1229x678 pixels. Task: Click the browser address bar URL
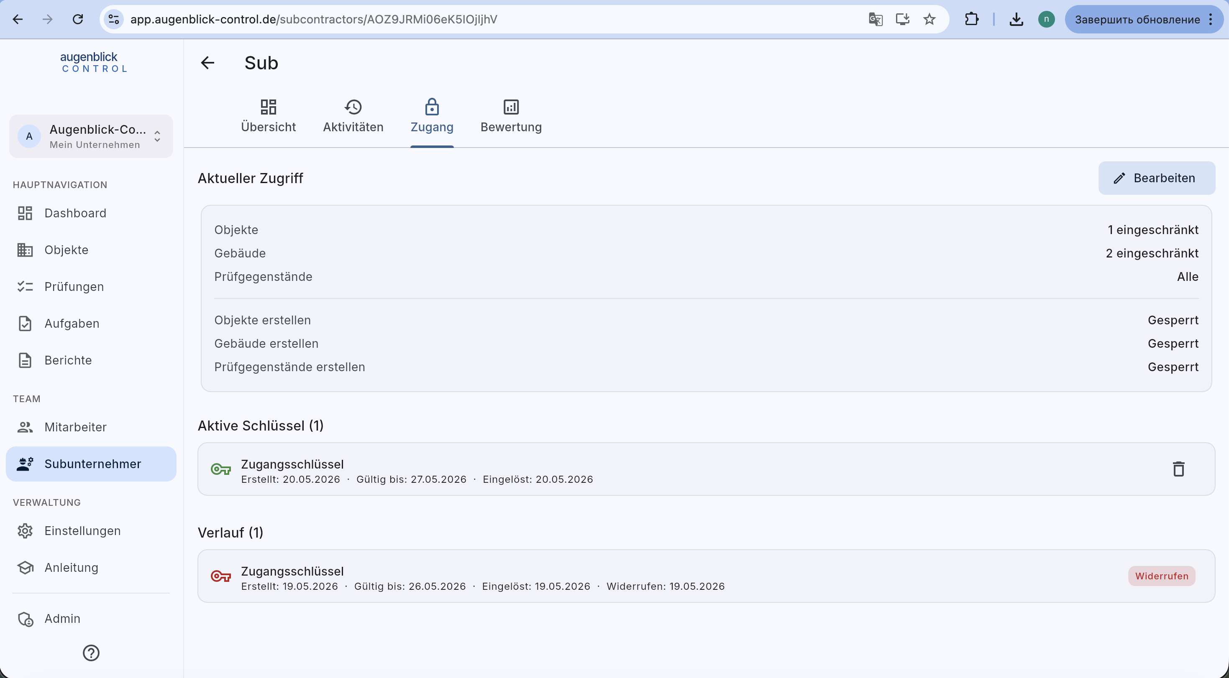click(313, 20)
